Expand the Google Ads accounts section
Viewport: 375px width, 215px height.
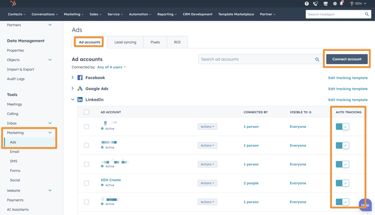click(72, 88)
